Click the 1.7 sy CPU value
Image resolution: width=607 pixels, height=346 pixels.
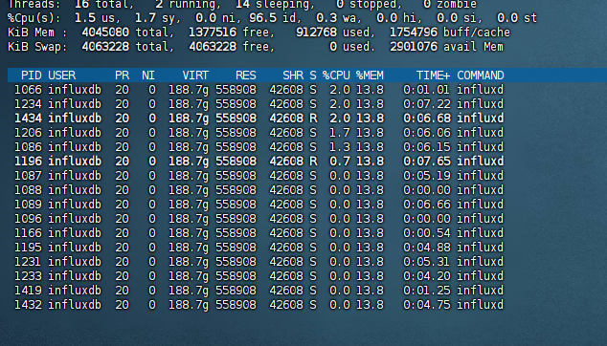(154, 18)
